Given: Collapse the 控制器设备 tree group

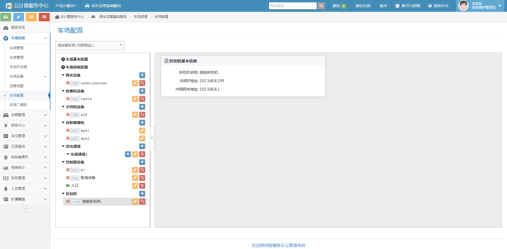Looking at the screenshot, I should [63, 162].
